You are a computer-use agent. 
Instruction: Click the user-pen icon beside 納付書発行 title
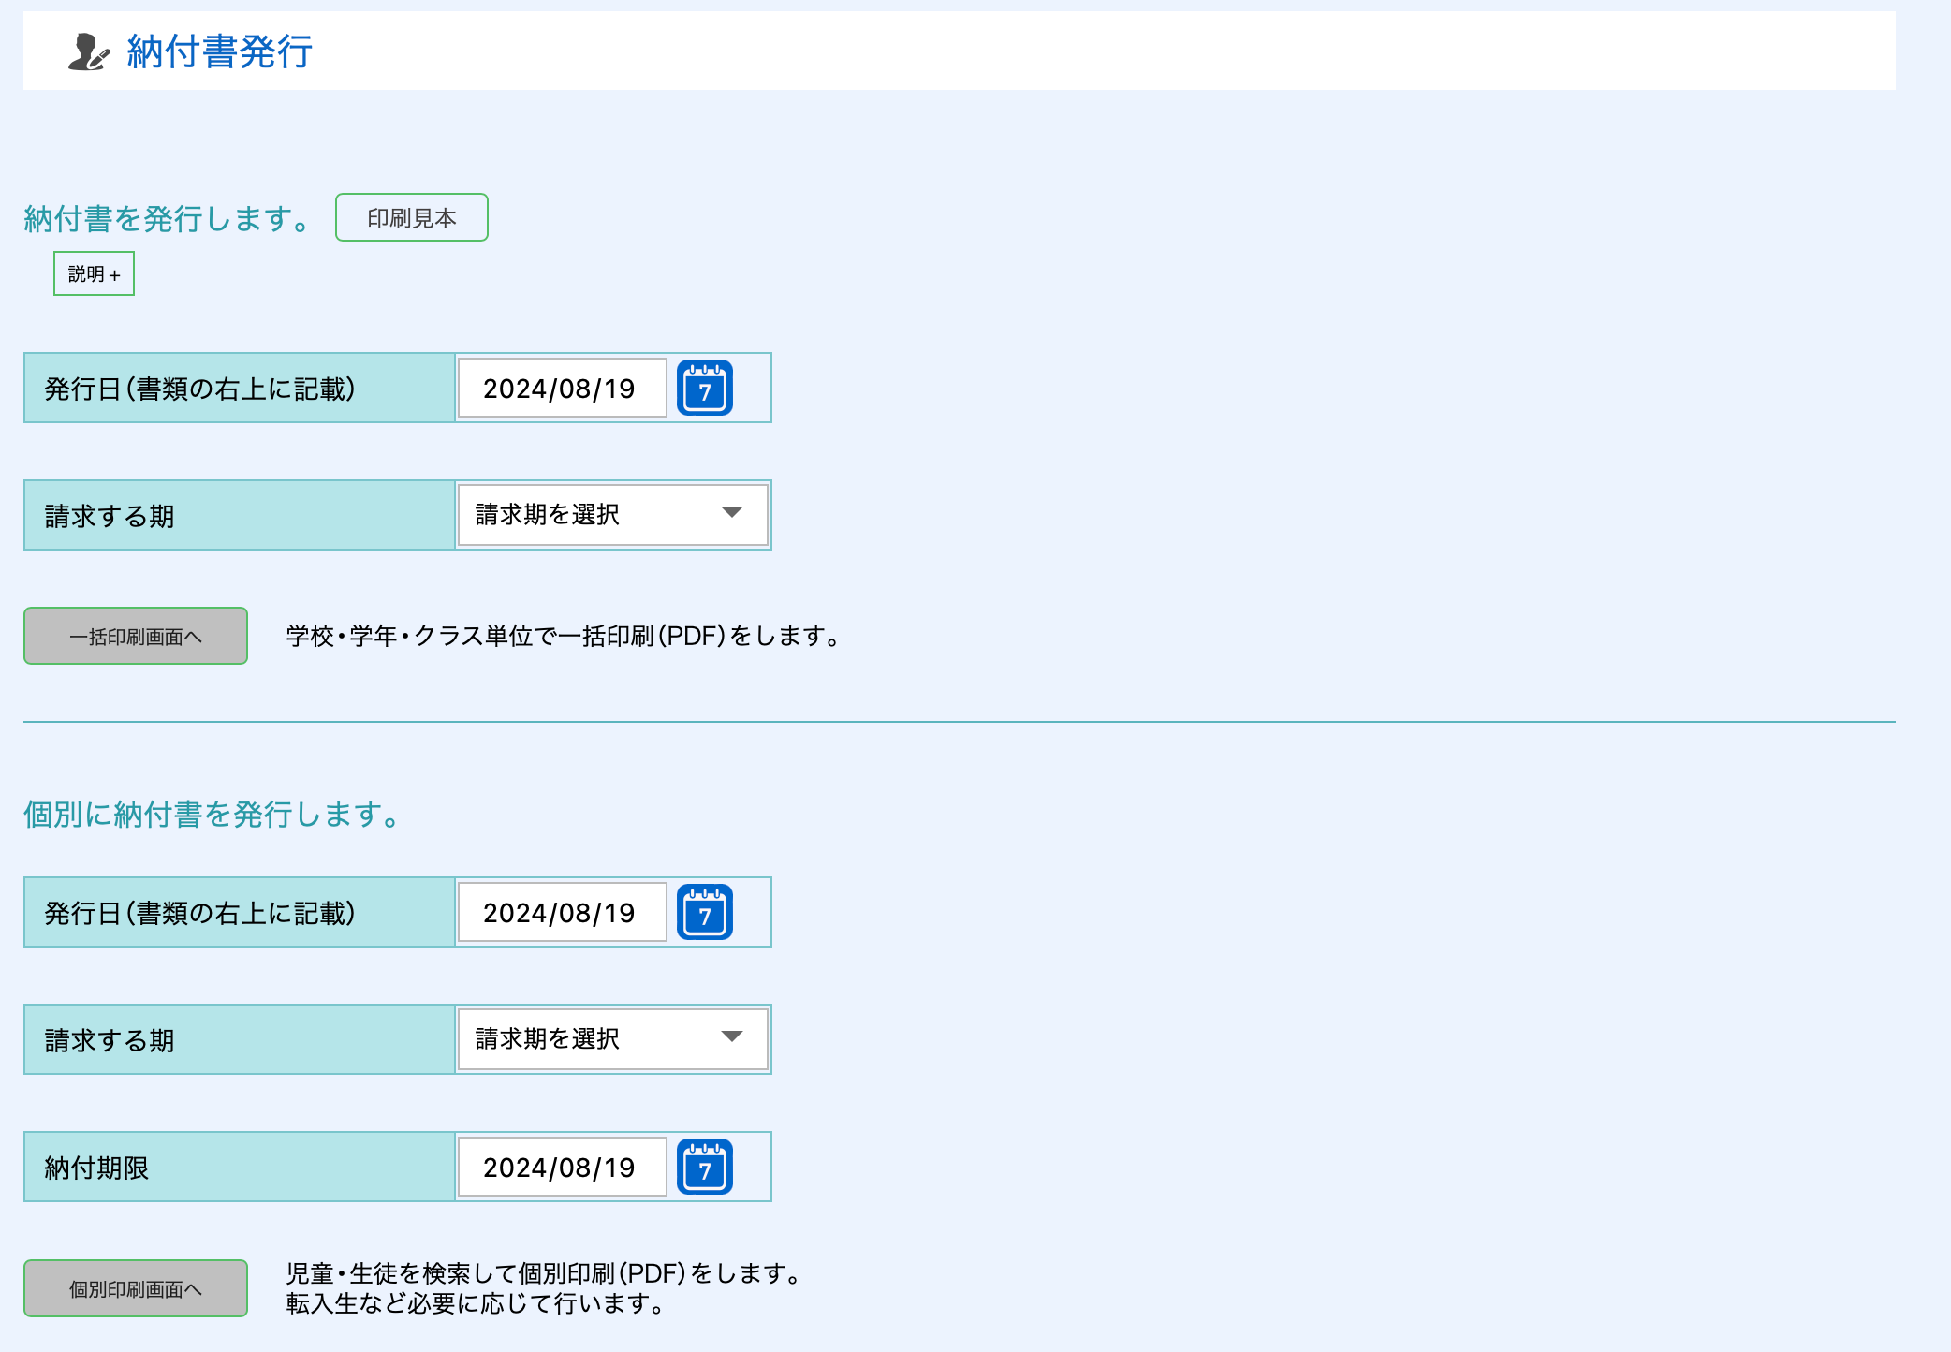point(89,51)
